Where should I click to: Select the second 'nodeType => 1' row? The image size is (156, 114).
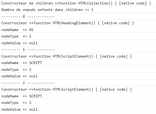pos(78,69)
